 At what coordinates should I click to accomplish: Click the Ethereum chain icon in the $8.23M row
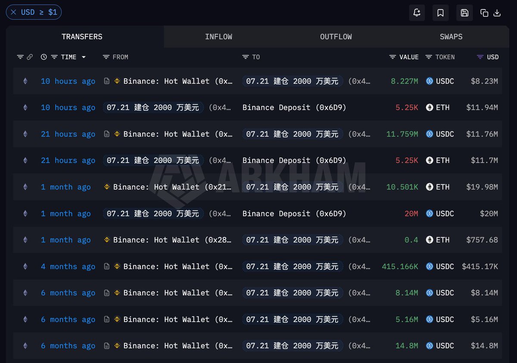[x=25, y=81]
